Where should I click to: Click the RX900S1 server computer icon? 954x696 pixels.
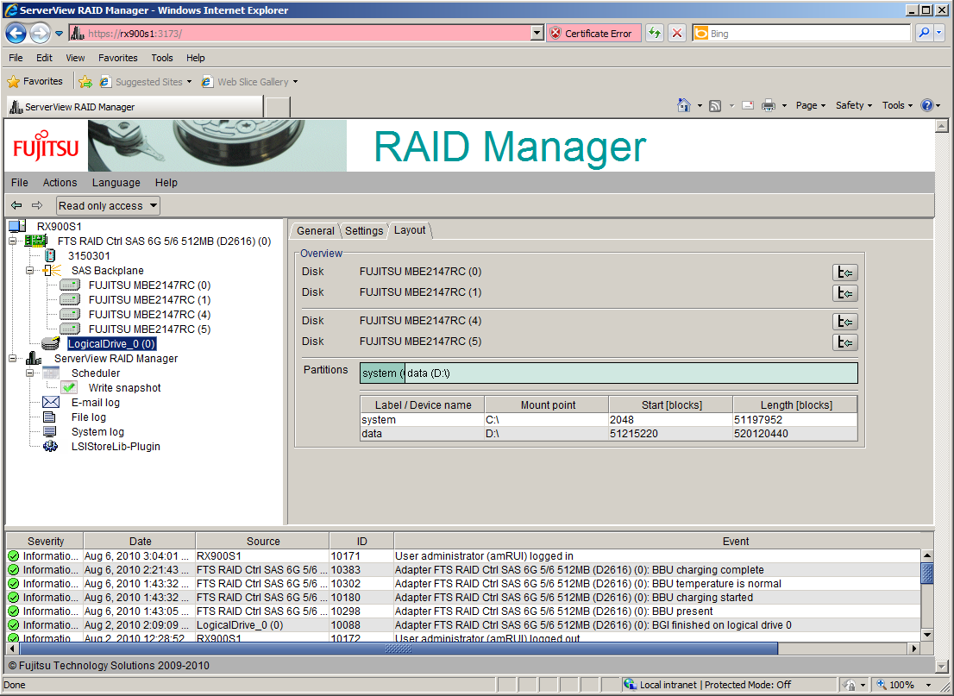click(17, 226)
